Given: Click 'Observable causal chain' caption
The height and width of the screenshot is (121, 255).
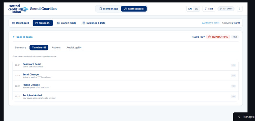Looking at the screenshot, I should (x=34, y=56).
